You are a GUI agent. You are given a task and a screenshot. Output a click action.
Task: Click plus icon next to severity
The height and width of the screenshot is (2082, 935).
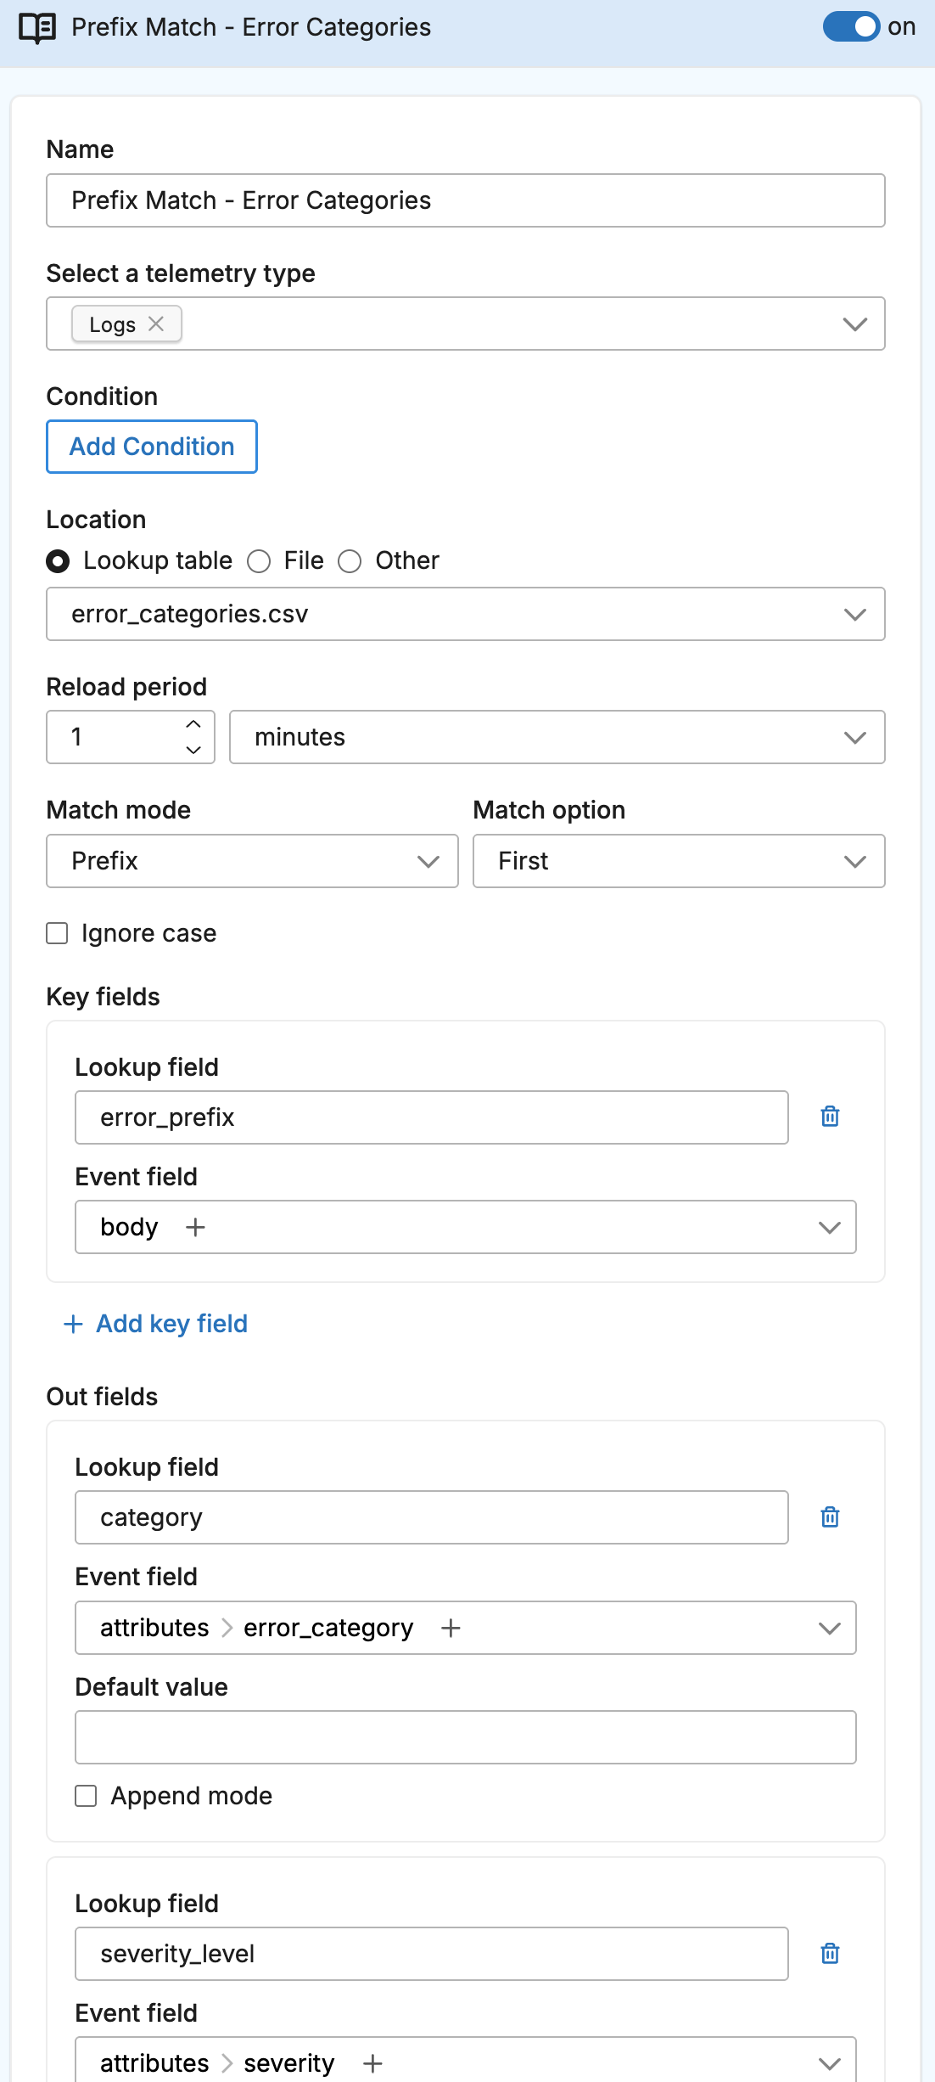pos(372,2063)
